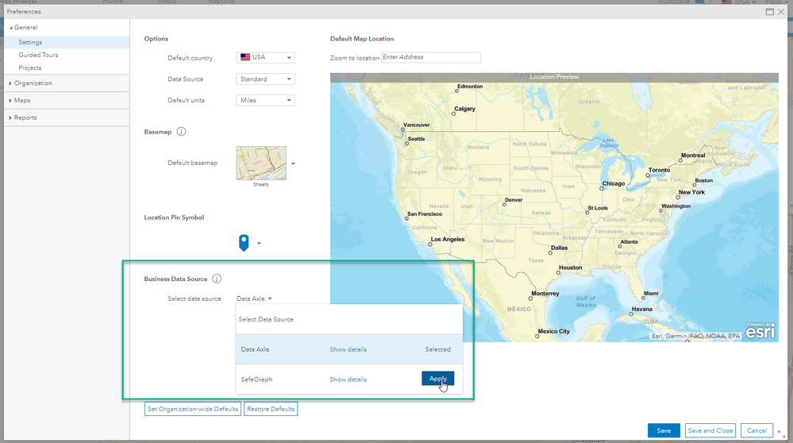Focus the Enter Address field
The width and height of the screenshot is (793, 443).
click(431, 57)
